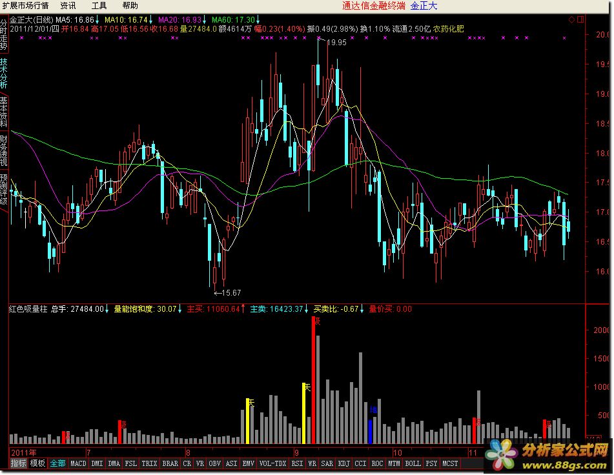Image resolution: width=614 pixels, height=475 pixels.
Task: Switch indicator to CR
Action: [187, 463]
